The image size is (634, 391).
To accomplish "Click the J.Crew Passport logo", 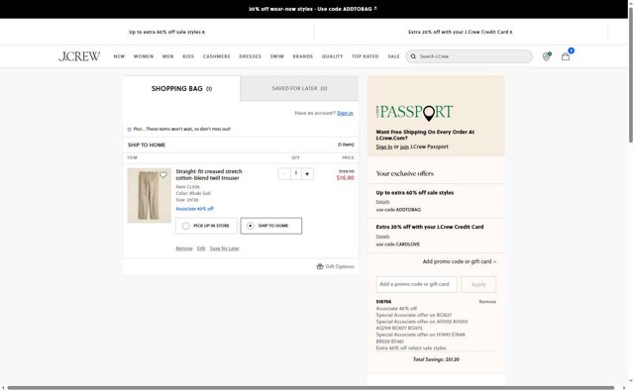I will click(414, 112).
